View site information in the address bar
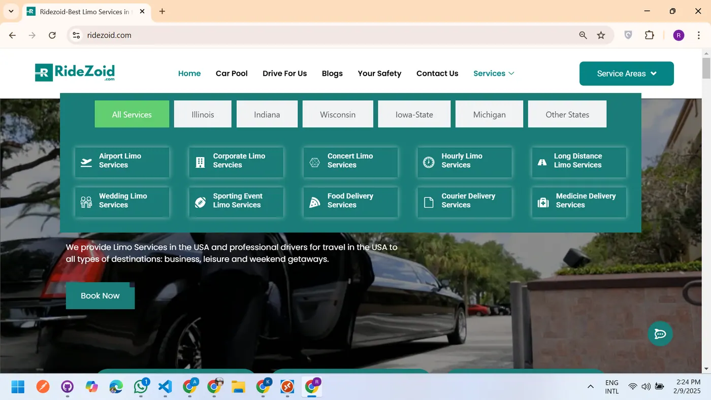Viewport: 711px width, 400px height. (76, 35)
